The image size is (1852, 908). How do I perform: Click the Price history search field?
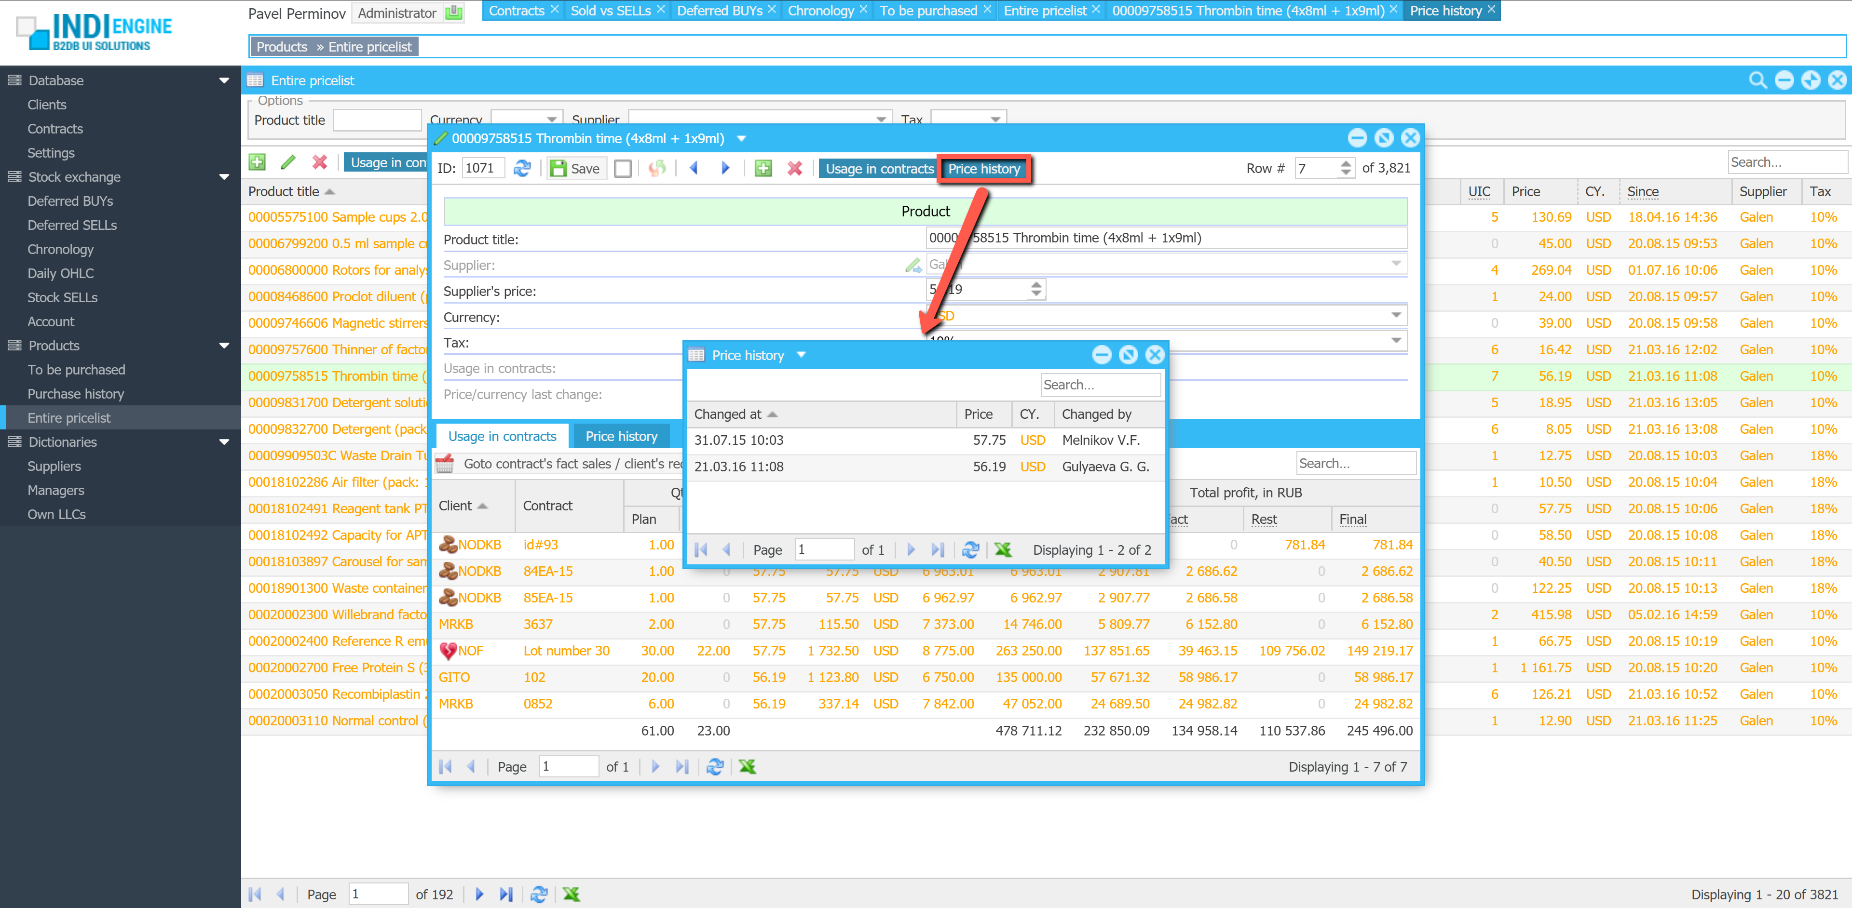[1099, 385]
